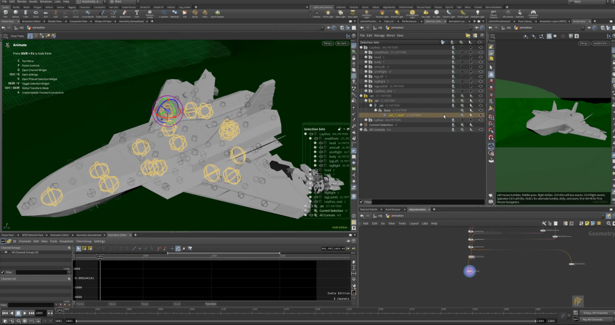Select the Sphere shelf tool

[x=16, y=14]
